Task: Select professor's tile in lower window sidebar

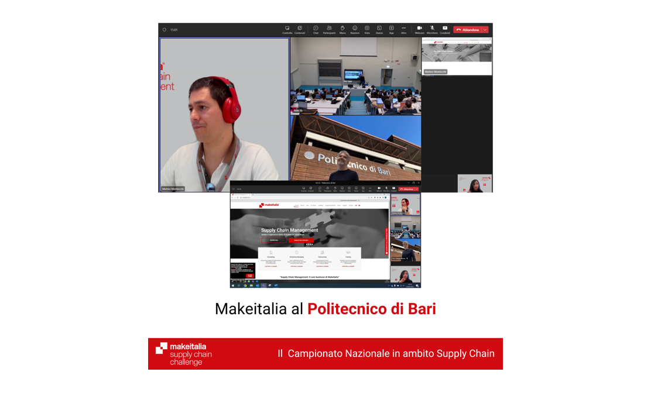Action: point(406,249)
